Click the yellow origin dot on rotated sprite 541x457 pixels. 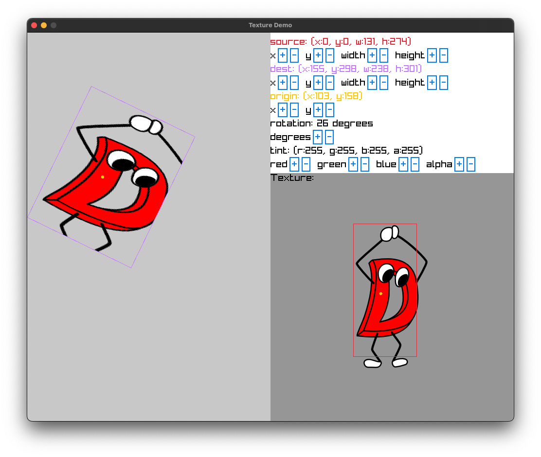click(x=103, y=176)
